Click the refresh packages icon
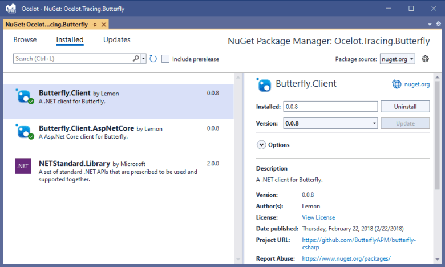This screenshot has height=267, width=445. point(153,59)
